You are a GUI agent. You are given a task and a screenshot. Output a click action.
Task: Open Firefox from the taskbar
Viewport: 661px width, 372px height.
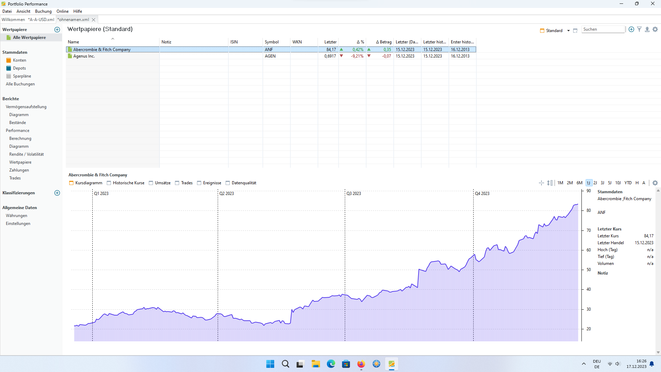point(361,364)
